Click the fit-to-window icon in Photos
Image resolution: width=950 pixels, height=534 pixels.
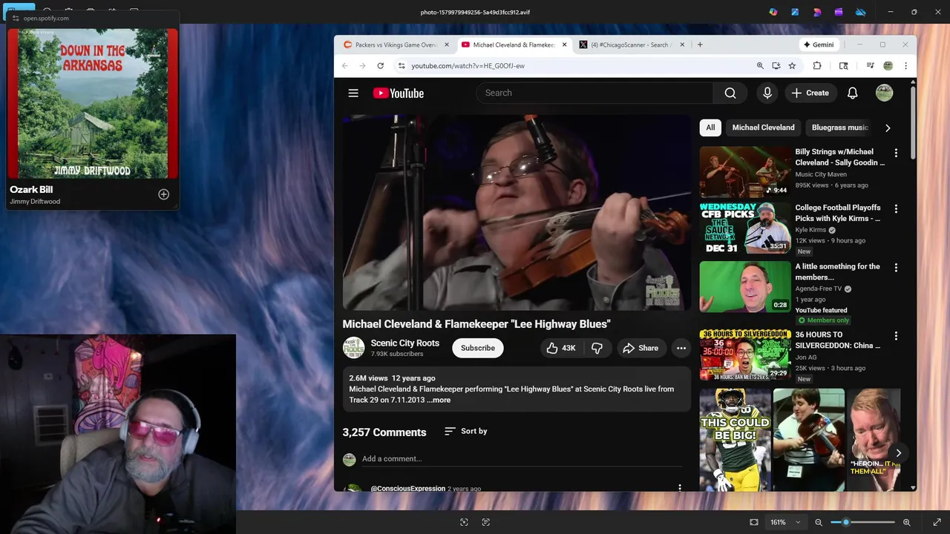tap(754, 522)
